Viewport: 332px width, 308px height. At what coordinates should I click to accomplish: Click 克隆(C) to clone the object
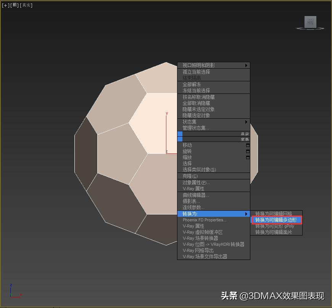pyautogui.click(x=190, y=176)
